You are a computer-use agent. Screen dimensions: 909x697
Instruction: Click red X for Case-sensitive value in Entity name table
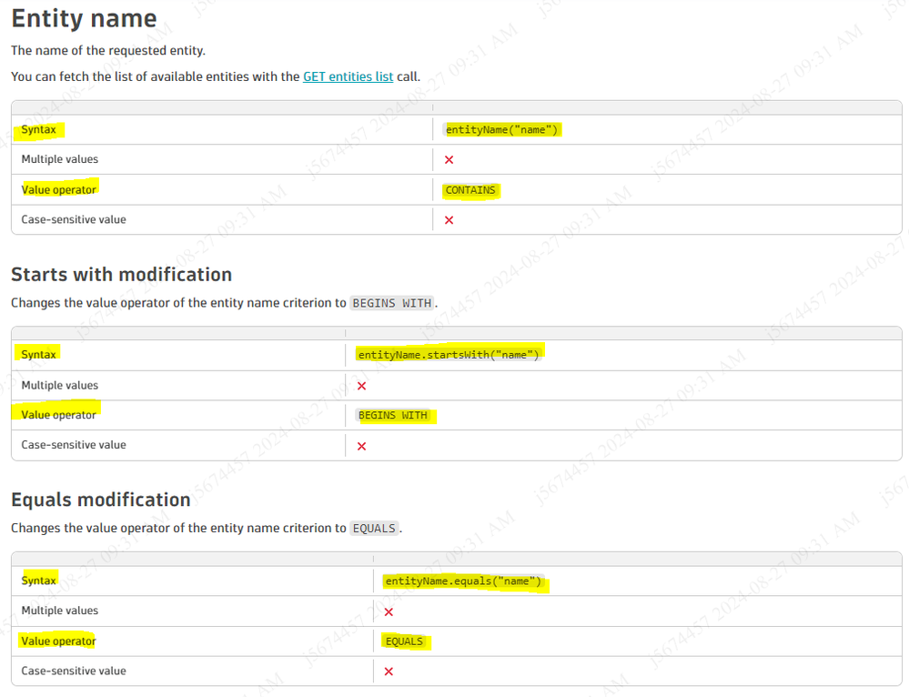pos(449,220)
